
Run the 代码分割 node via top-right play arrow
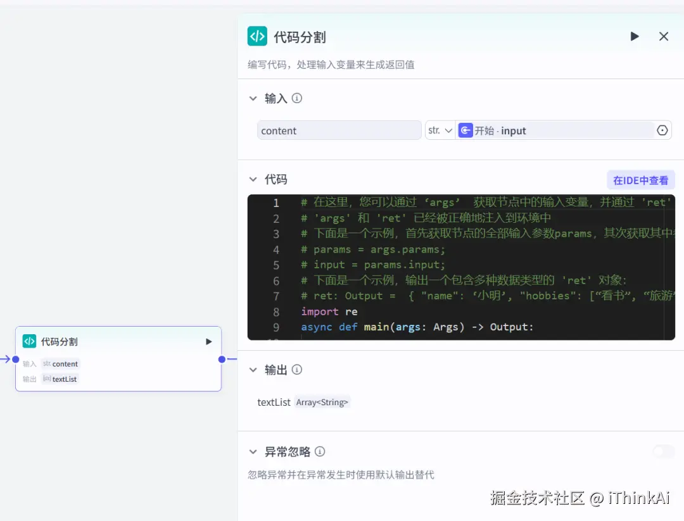tap(635, 36)
